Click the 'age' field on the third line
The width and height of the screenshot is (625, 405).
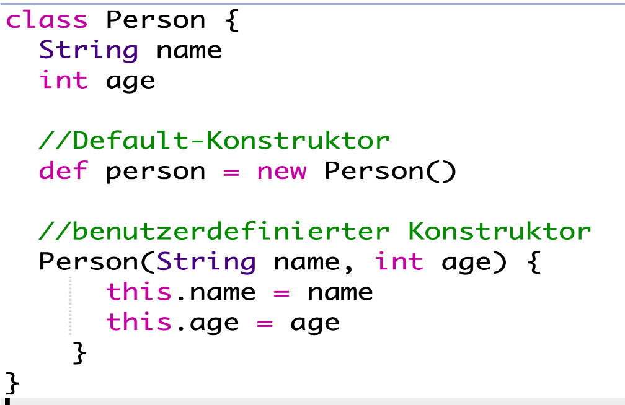click(130, 82)
